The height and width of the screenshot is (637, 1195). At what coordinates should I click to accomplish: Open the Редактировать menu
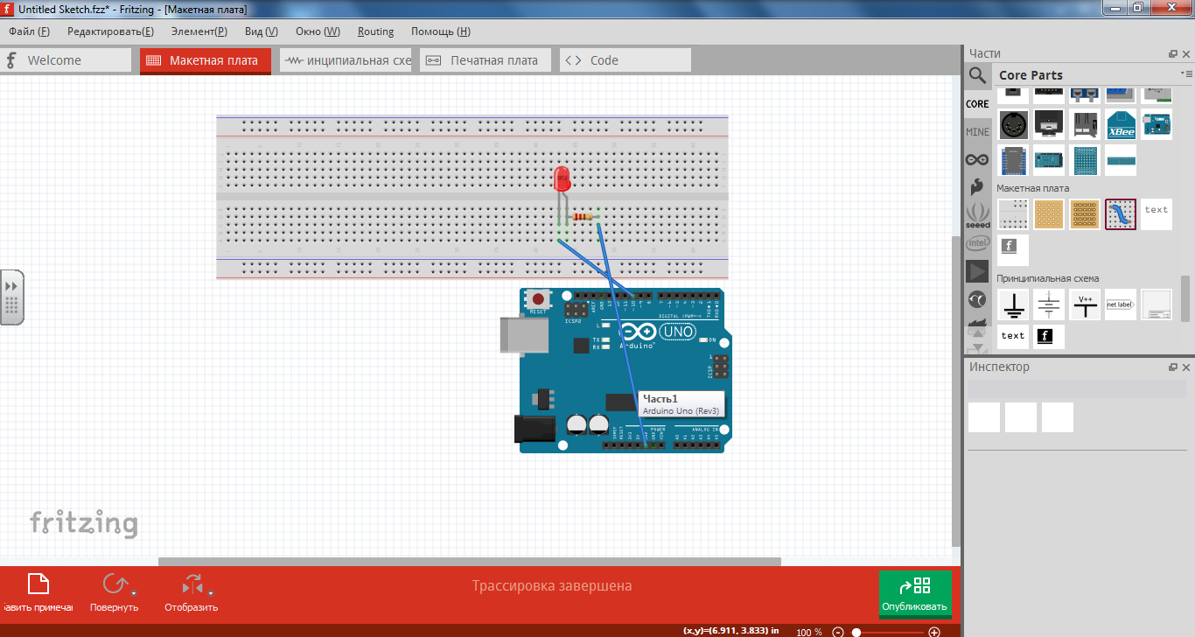pos(110,31)
